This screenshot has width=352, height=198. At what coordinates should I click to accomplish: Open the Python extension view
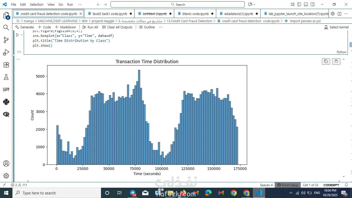click(6, 102)
